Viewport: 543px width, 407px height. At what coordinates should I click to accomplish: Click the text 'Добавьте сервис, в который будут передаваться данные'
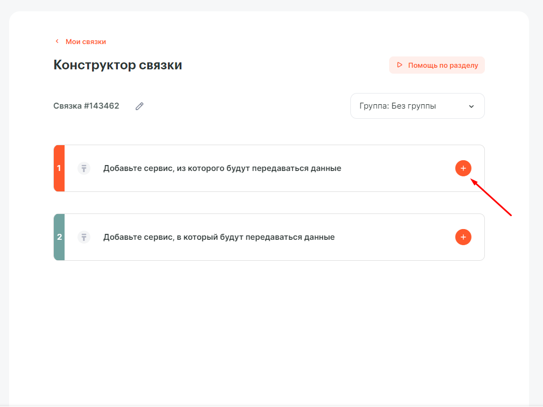pos(218,237)
